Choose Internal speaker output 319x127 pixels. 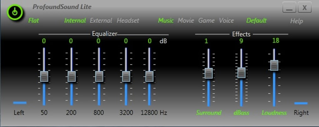75,21
